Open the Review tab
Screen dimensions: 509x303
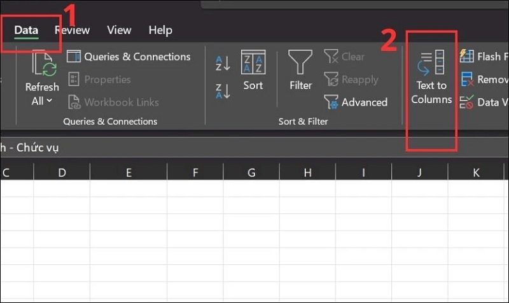coord(72,30)
